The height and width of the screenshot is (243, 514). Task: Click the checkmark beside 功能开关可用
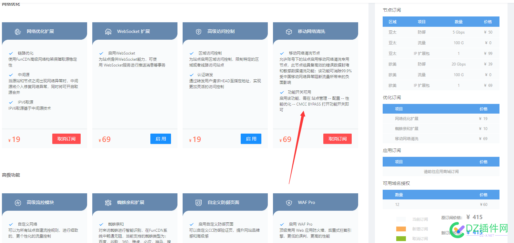pyautogui.click(x=282, y=92)
